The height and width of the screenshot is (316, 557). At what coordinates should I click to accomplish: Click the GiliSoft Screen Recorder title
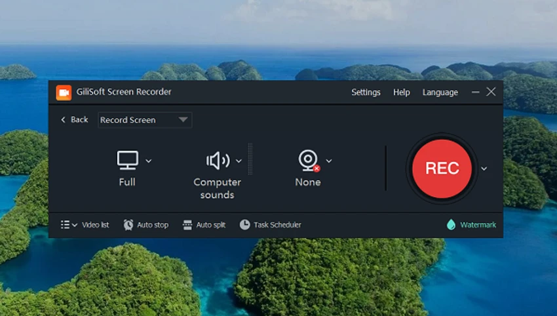pyautogui.click(x=124, y=92)
